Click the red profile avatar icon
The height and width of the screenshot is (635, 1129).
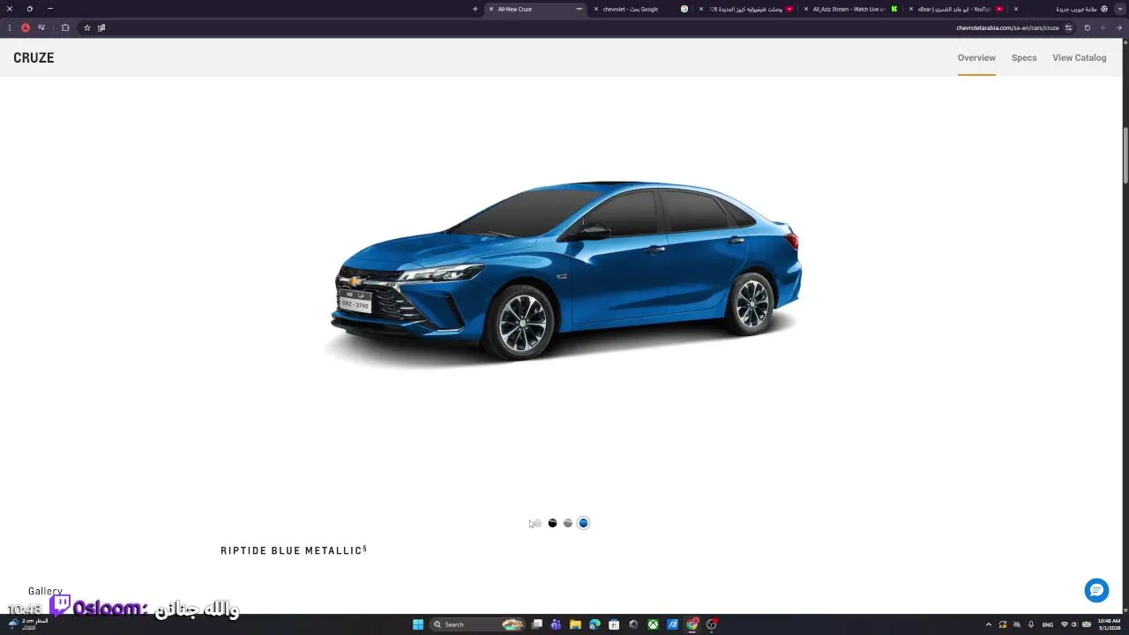pos(26,27)
